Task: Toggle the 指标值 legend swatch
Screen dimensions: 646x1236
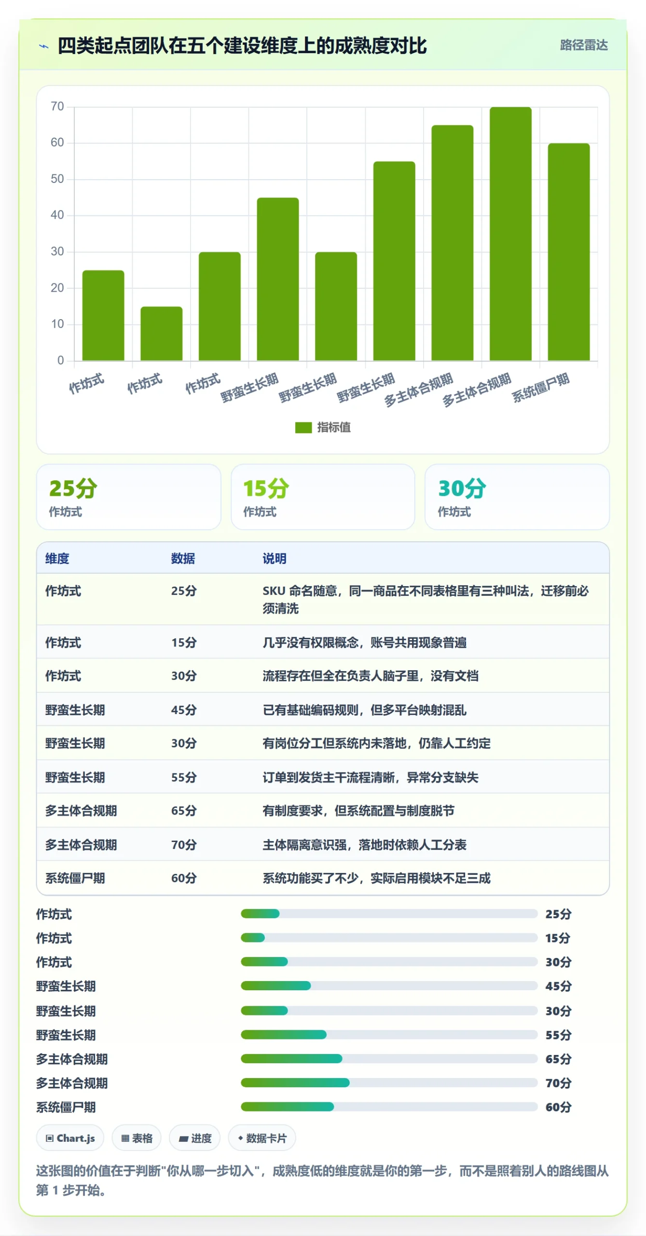Action: coord(303,427)
